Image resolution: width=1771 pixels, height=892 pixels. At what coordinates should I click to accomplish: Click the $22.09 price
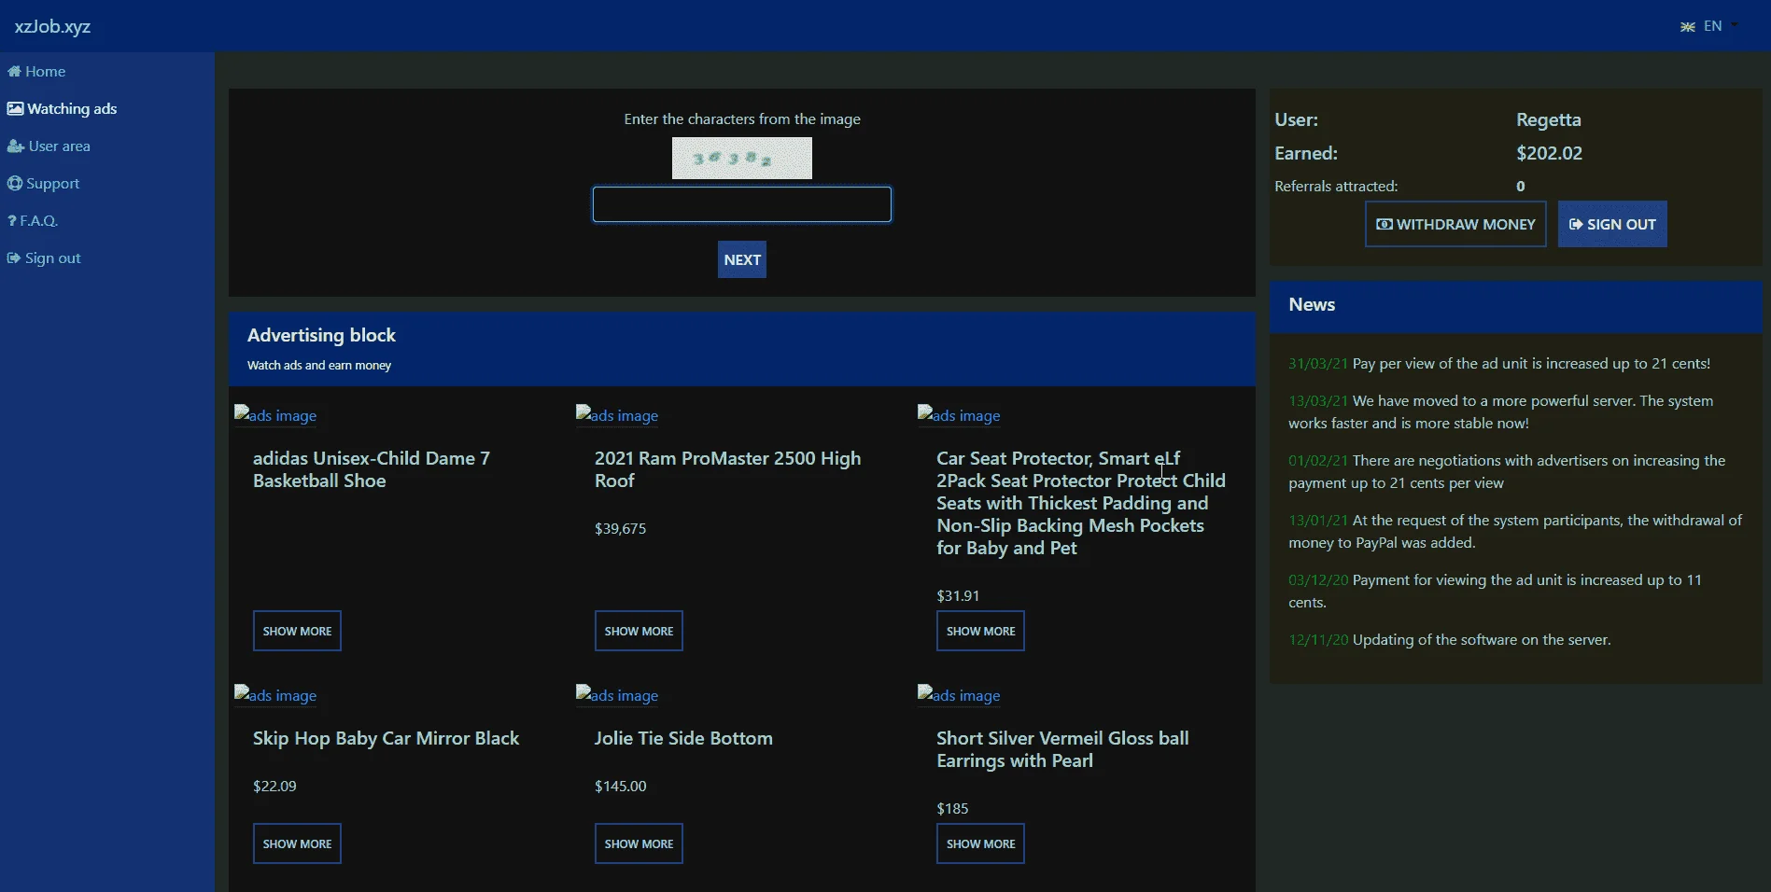coord(274,787)
